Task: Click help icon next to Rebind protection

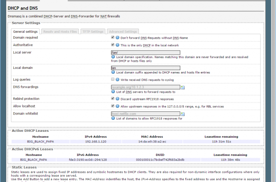Action: point(118,99)
